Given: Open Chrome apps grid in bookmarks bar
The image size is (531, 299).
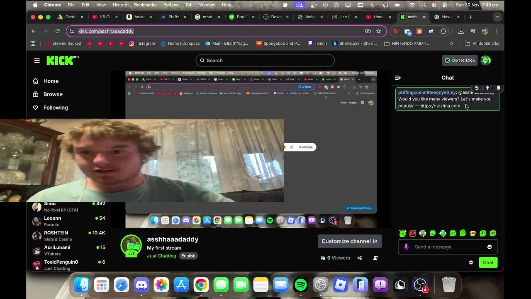Looking at the screenshot, I should [x=33, y=43].
